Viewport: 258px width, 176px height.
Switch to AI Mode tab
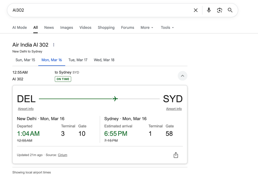click(20, 27)
